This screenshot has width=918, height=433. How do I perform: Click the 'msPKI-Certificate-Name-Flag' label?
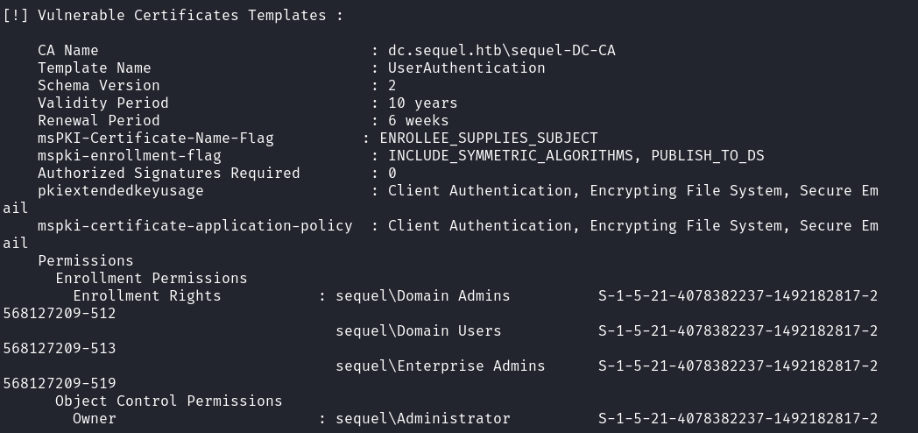tap(155, 138)
